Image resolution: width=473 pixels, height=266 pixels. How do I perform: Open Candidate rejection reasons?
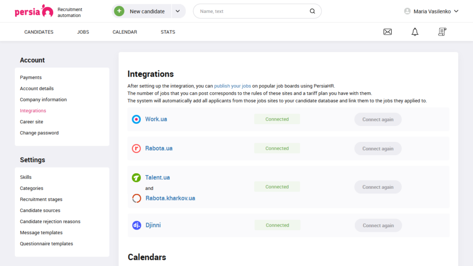pyautogui.click(x=50, y=222)
